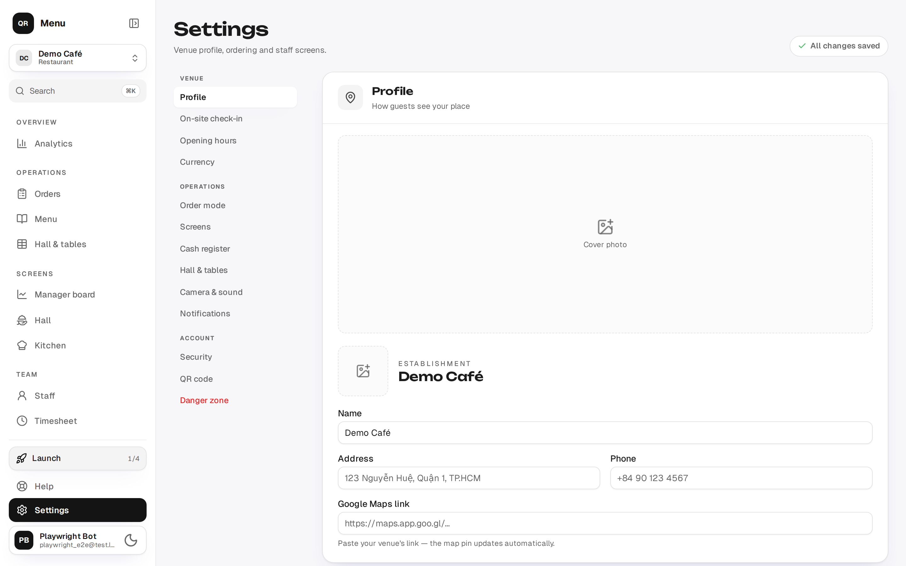Viewport: 906px width, 566px height.
Task: Click the search magnifier icon
Action: pyautogui.click(x=20, y=91)
